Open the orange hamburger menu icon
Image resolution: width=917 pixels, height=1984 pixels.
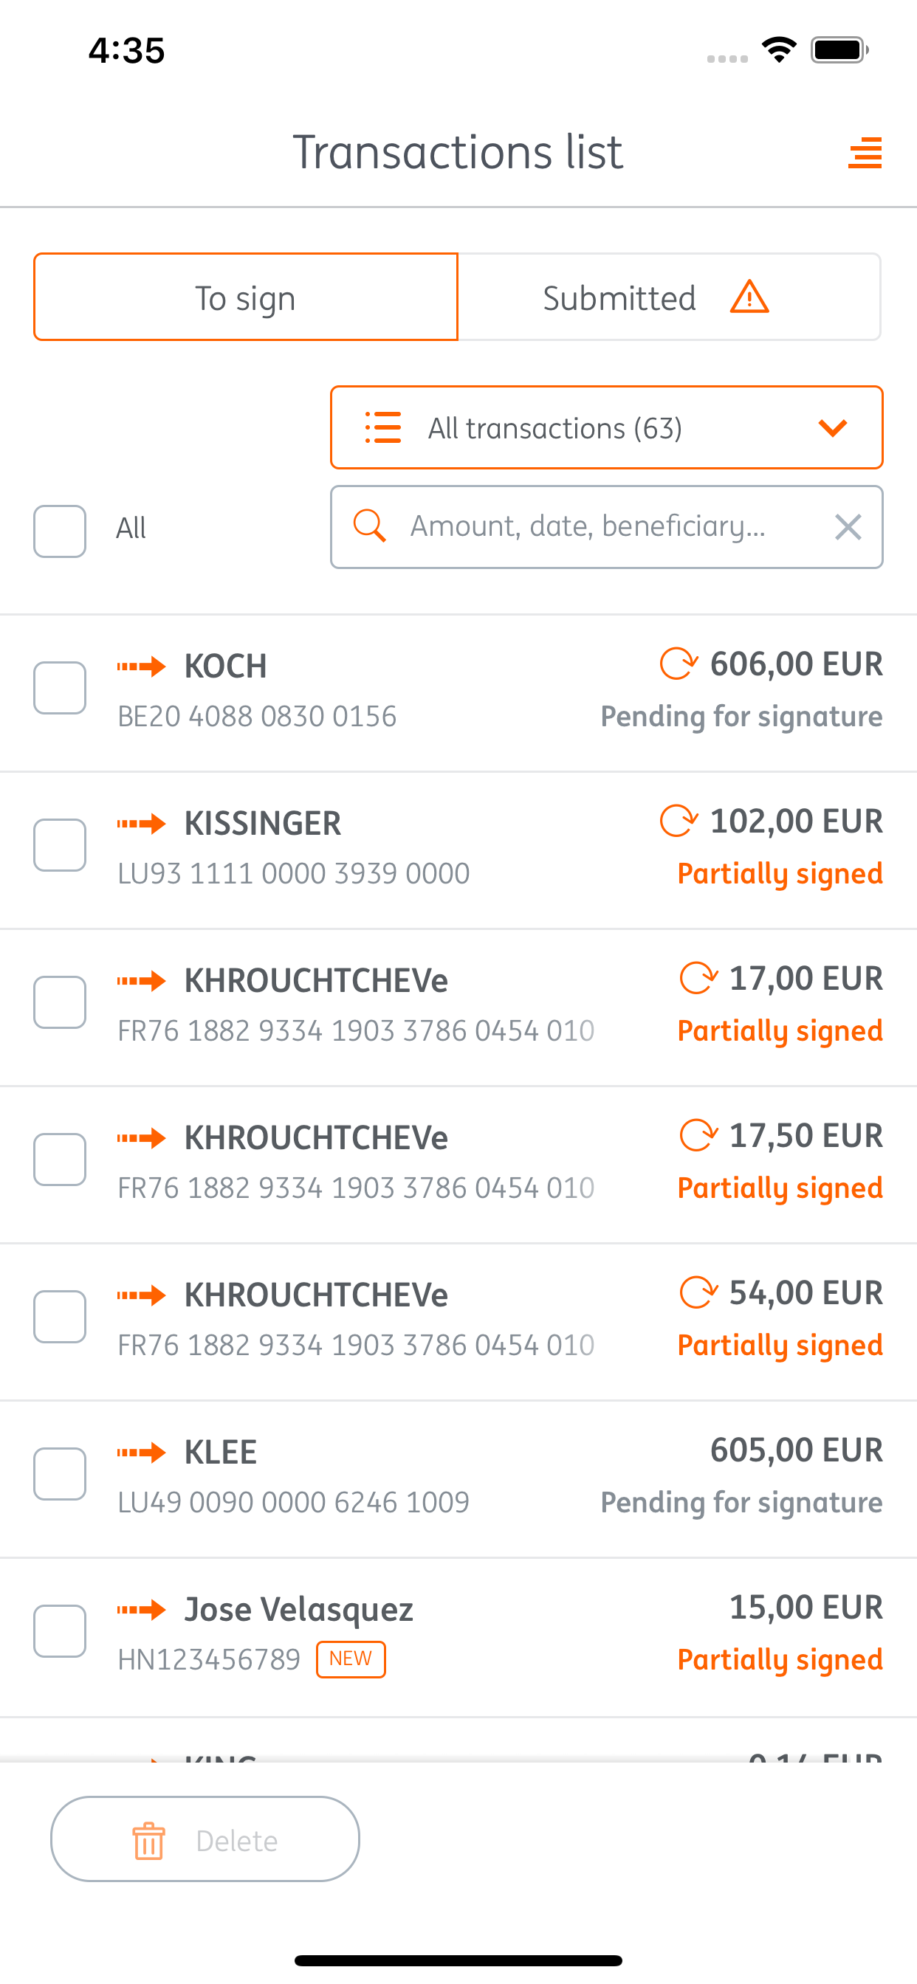tap(865, 153)
